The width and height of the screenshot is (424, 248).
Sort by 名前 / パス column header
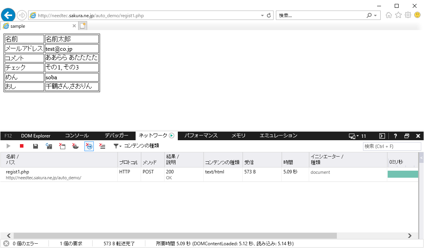[x=59, y=160]
